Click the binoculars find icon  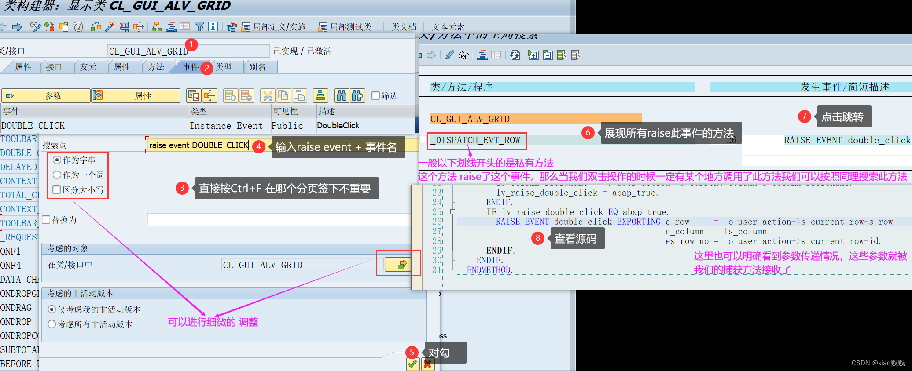coord(341,95)
